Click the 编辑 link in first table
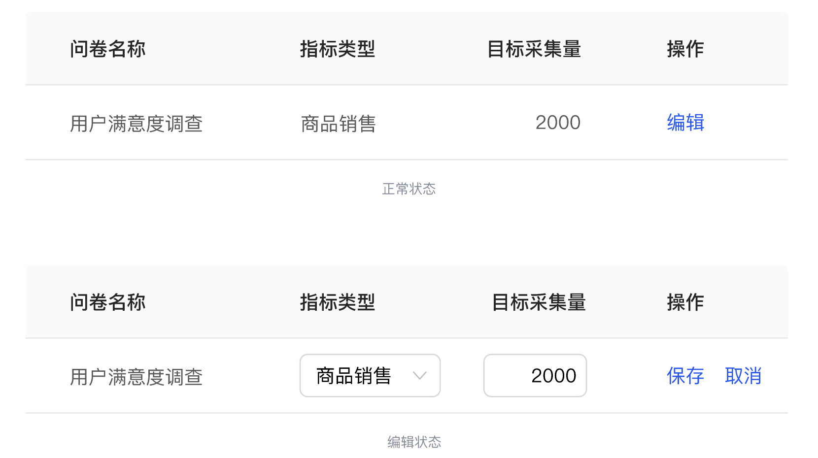The width and height of the screenshot is (818, 458). pyautogui.click(x=685, y=123)
